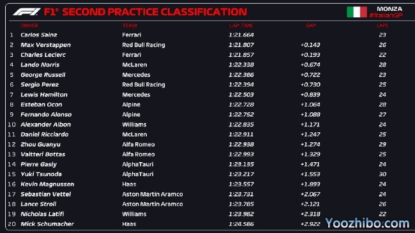This screenshot has height=233, width=415.
Task: Click Fernando Alonso's gap of +1.088
Action: click(x=310, y=115)
